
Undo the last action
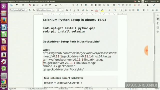point(61,5)
